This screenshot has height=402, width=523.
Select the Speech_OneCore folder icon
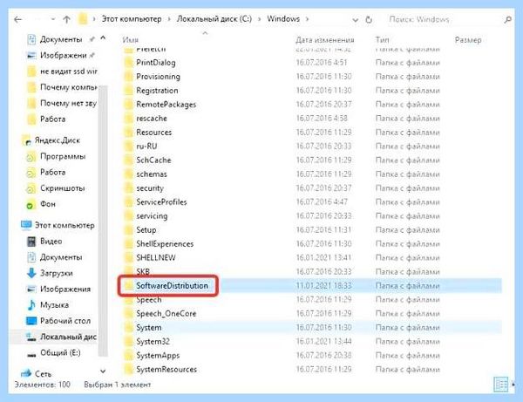pyautogui.click(x=128, y=314)
